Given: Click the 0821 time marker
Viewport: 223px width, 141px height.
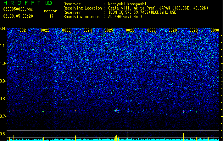Looking at the screenshot, I should 24,30.
